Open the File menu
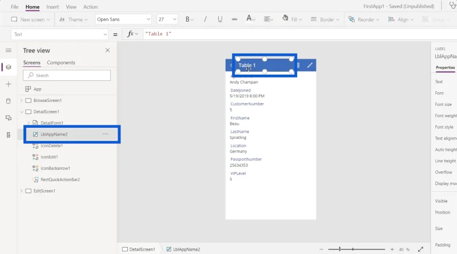 point(15,7)
